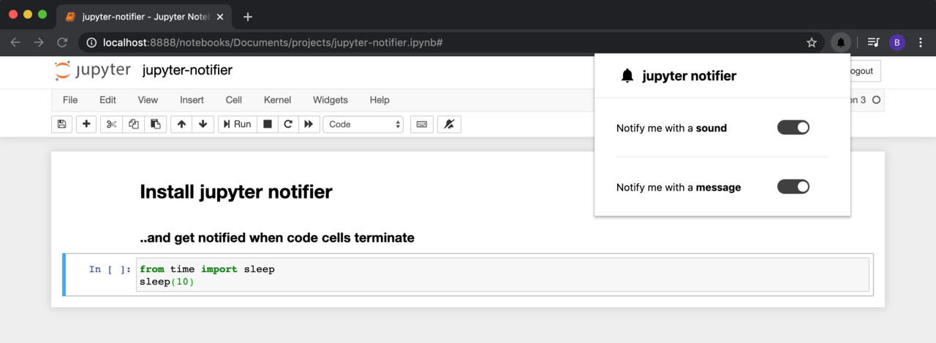
Task: Open Chrome's three-dot menu
Action: click(x=921, y=42)
